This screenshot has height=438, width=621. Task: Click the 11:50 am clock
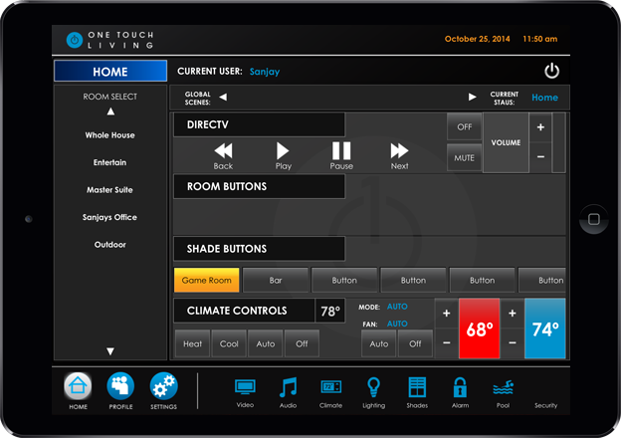539,39
